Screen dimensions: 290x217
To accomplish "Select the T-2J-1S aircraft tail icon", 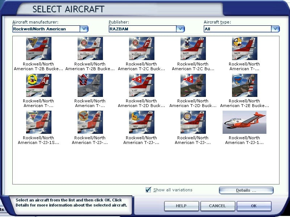I will click(x=38, y=122).
